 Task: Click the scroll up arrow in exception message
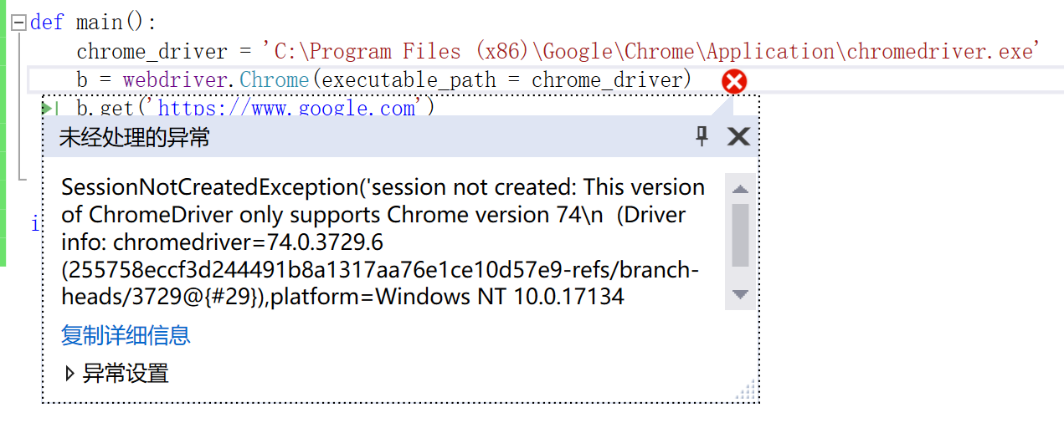tap(740, 189)
